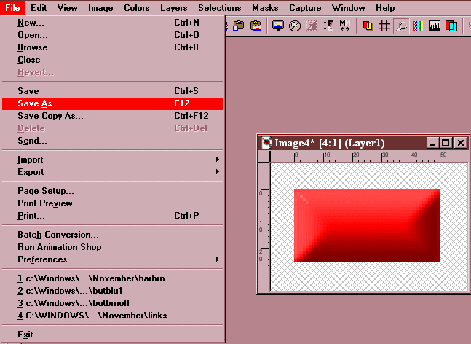Choose Open... from File menu
Screen dimensions: 471x344
(113, 35)
